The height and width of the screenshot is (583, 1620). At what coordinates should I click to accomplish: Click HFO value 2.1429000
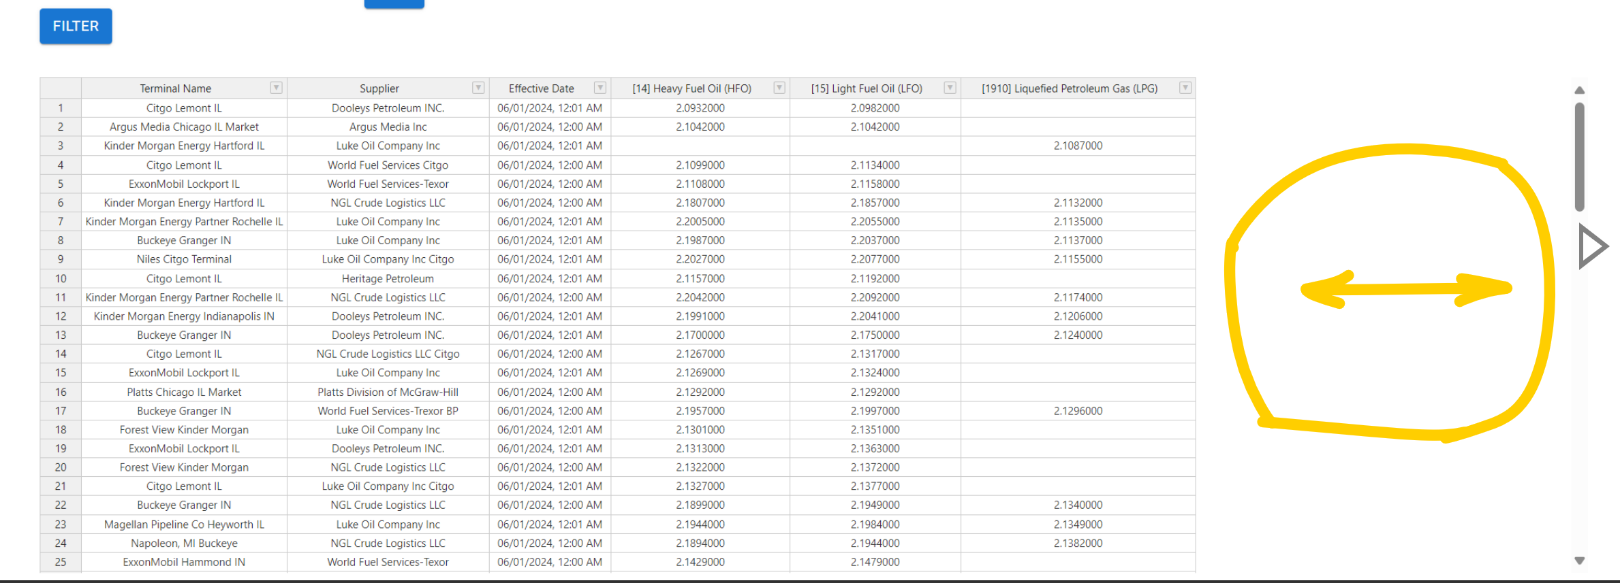coord(700,562)
